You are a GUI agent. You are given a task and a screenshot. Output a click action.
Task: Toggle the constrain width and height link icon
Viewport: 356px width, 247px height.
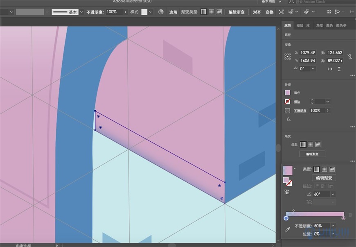click(x=349, y=57)
